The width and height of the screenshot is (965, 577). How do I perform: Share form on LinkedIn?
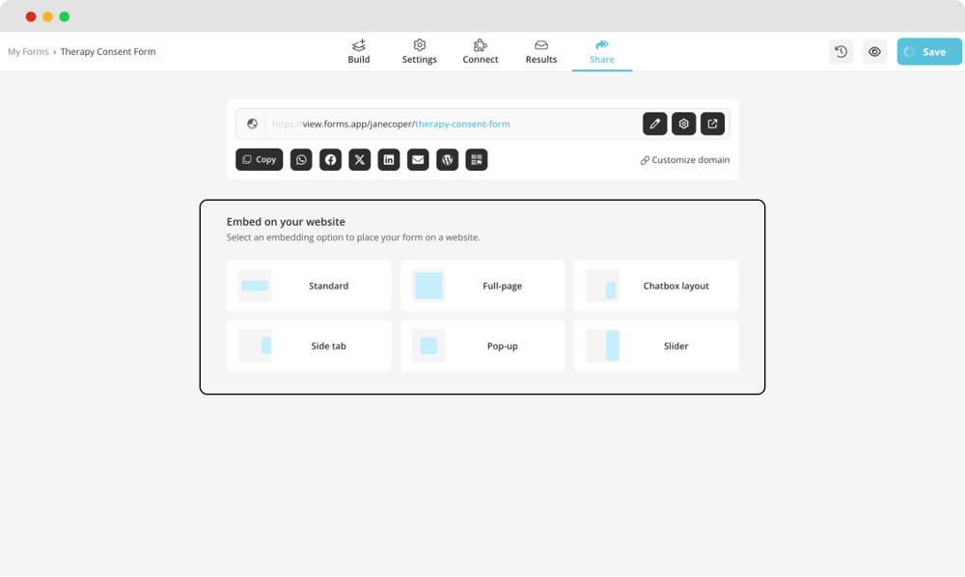click(388, 160)
